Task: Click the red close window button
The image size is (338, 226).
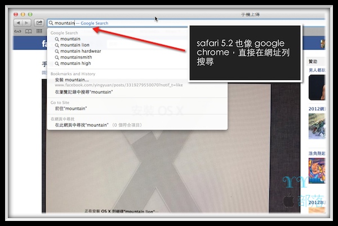Action: point(16,15)
